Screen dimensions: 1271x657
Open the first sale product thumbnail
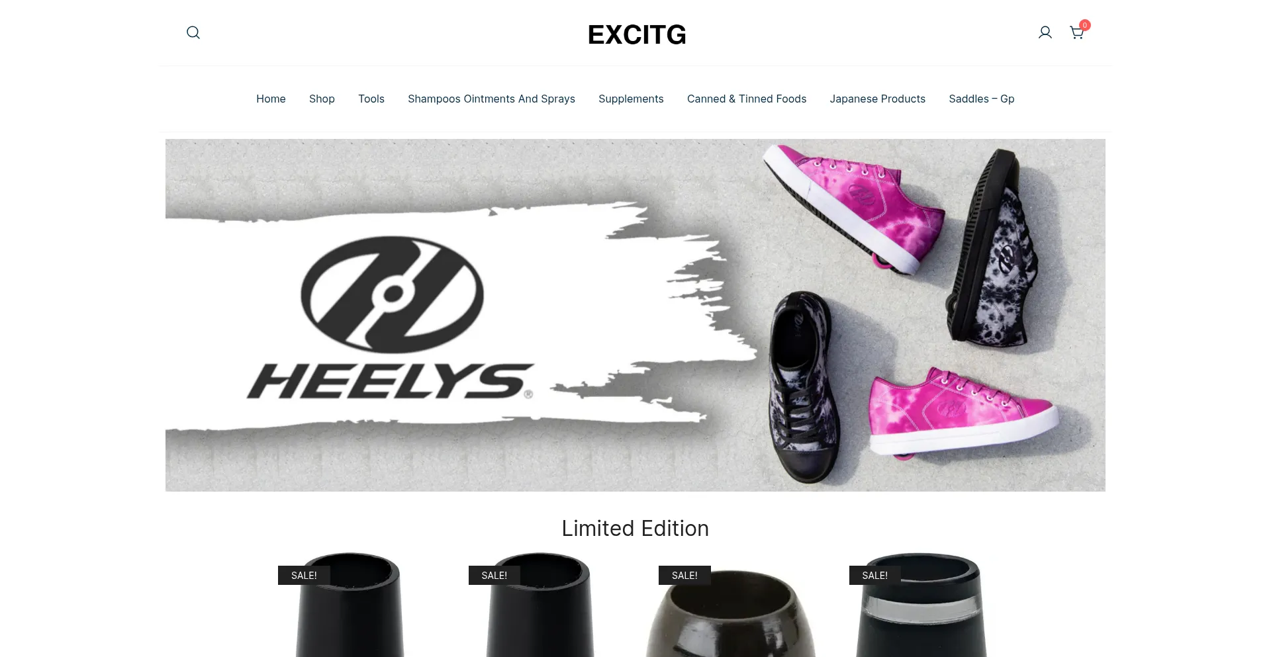tap(350, 605)
